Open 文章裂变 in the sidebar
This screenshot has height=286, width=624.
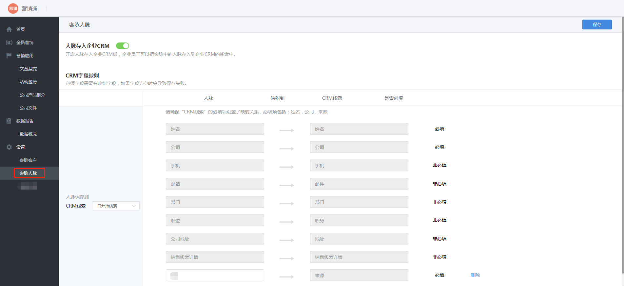(28, 69)
